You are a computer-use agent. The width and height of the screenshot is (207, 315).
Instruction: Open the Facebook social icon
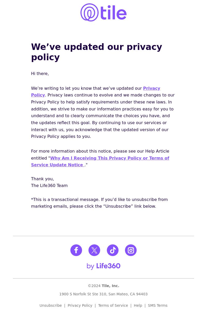click(x=76, y=250)
